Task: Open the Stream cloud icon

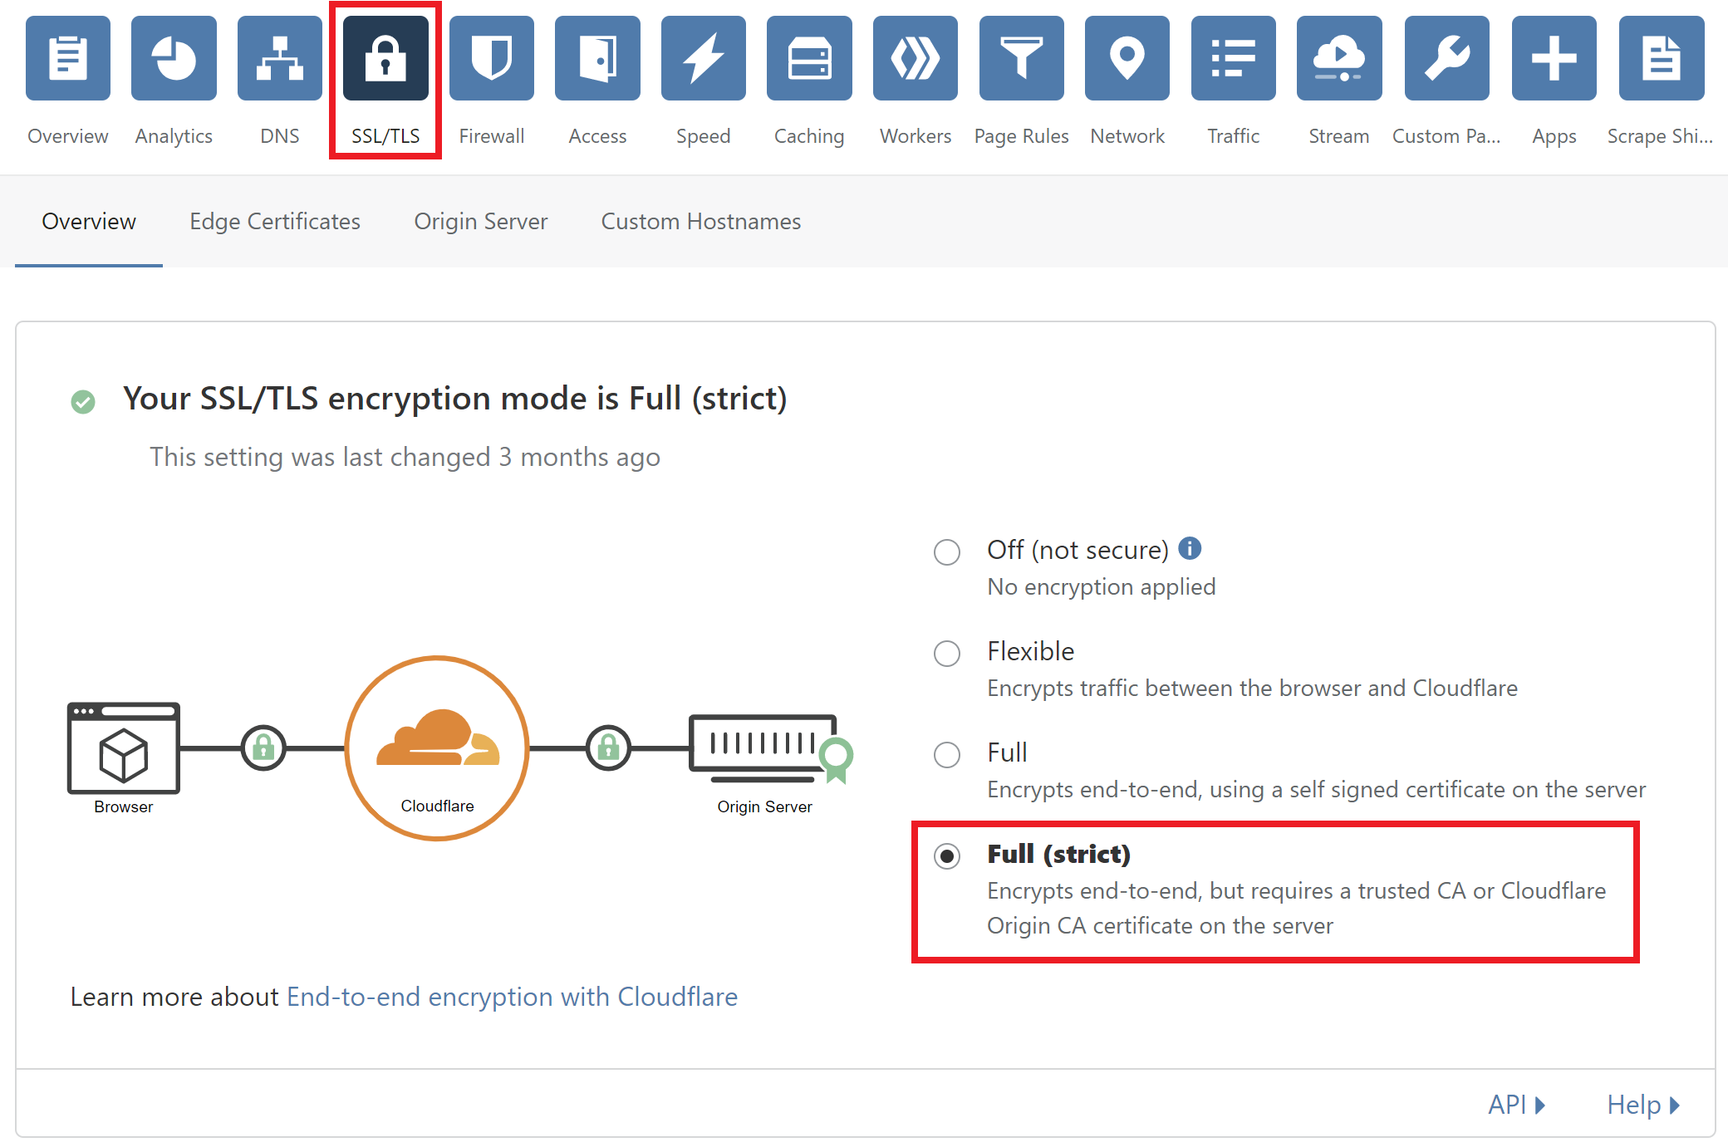Action: tap(1339, 58)
